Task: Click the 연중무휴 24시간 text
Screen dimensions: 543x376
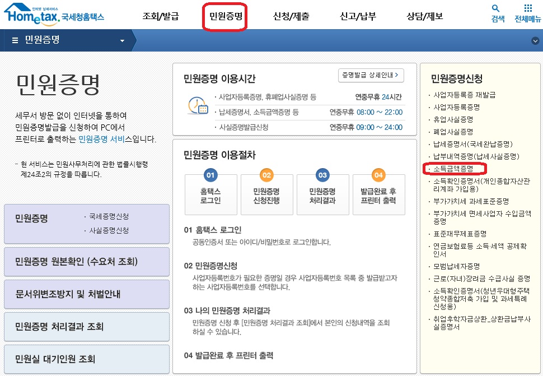Action: coord(378,97)
